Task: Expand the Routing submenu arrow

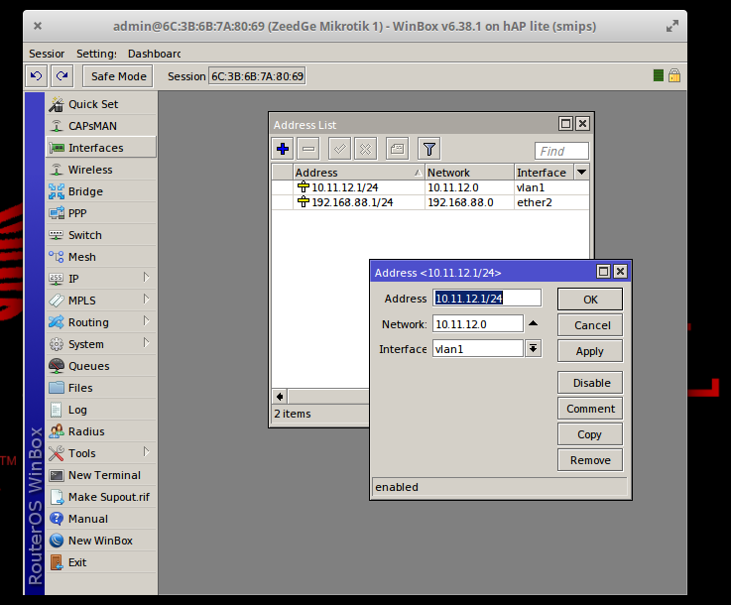Action: point(146,321)
